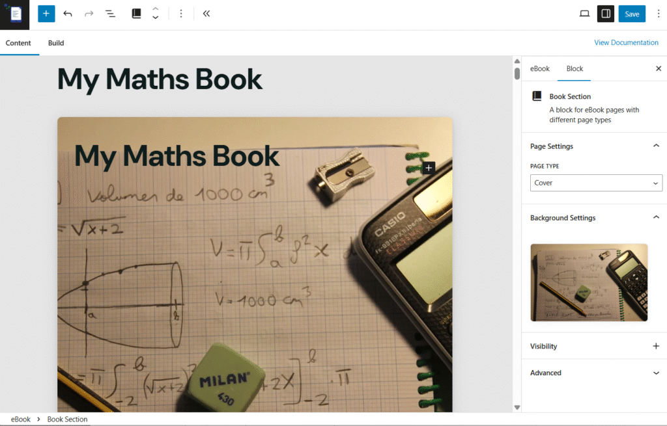Open the document overview list icon

[111, 14]
